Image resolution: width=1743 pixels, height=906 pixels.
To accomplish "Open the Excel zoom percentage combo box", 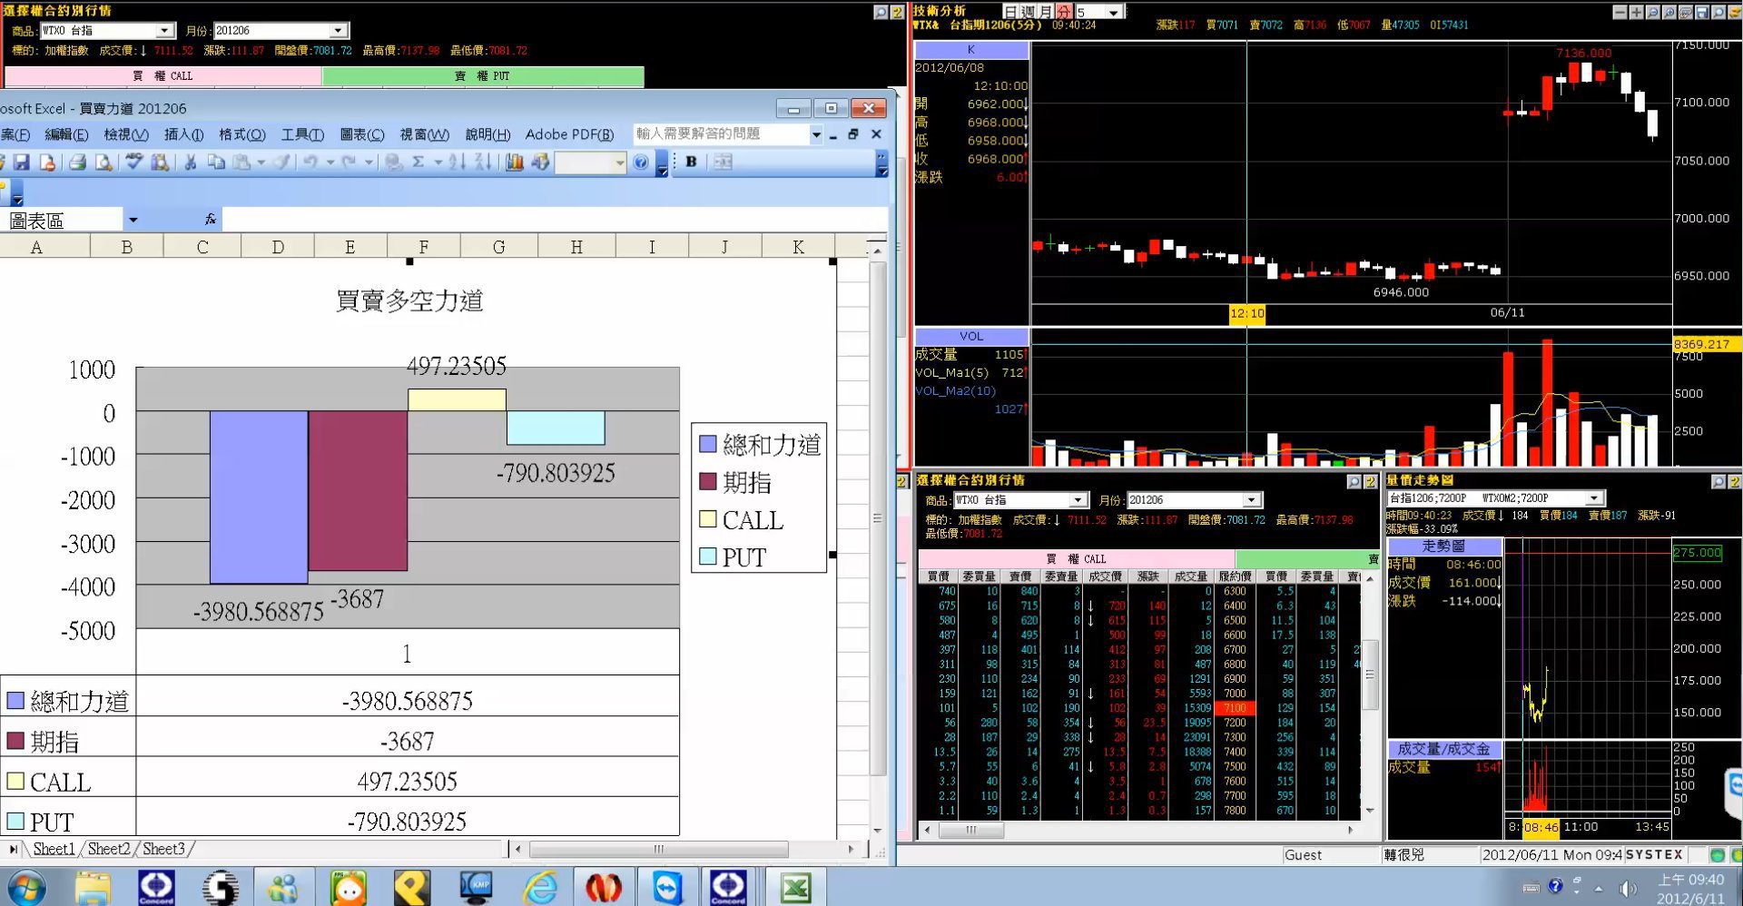I will (591, 162).
